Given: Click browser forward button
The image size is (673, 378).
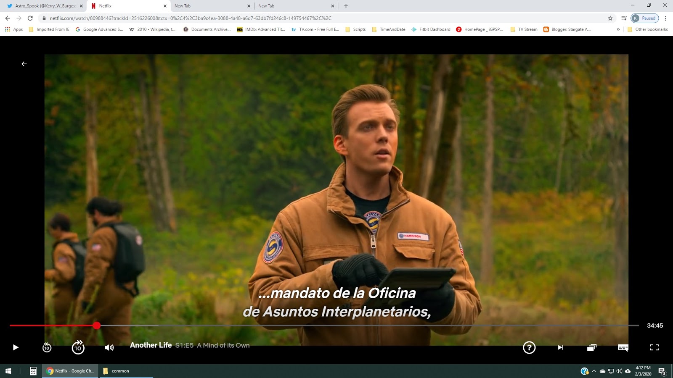Looking at the screenshot, I should [19, 18].
